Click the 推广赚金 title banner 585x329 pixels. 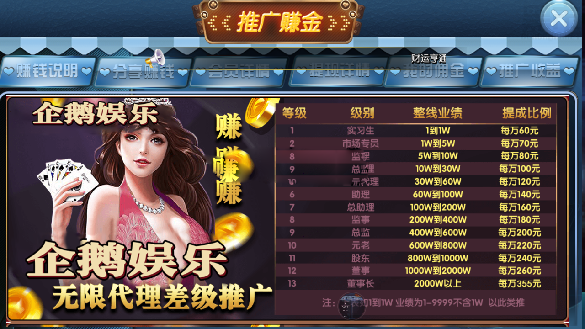coord(280,22)
